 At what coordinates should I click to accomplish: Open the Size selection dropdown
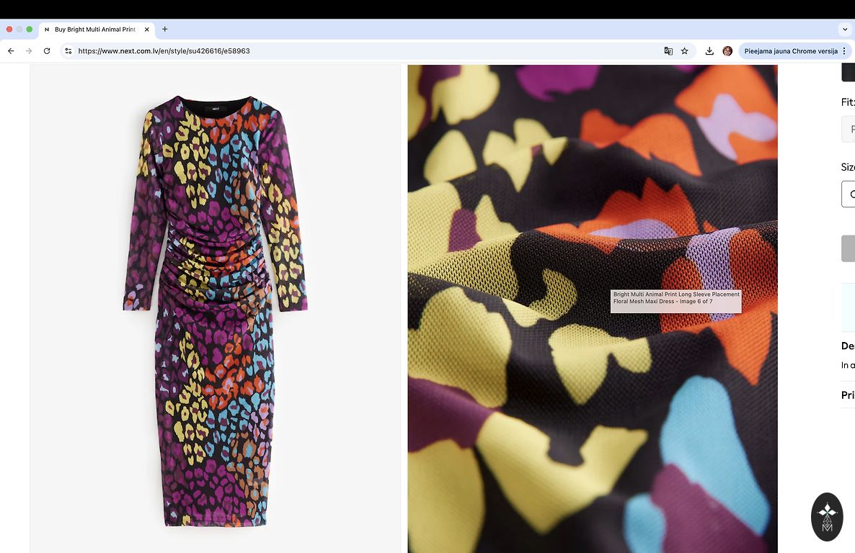click(x=849, y=194)
